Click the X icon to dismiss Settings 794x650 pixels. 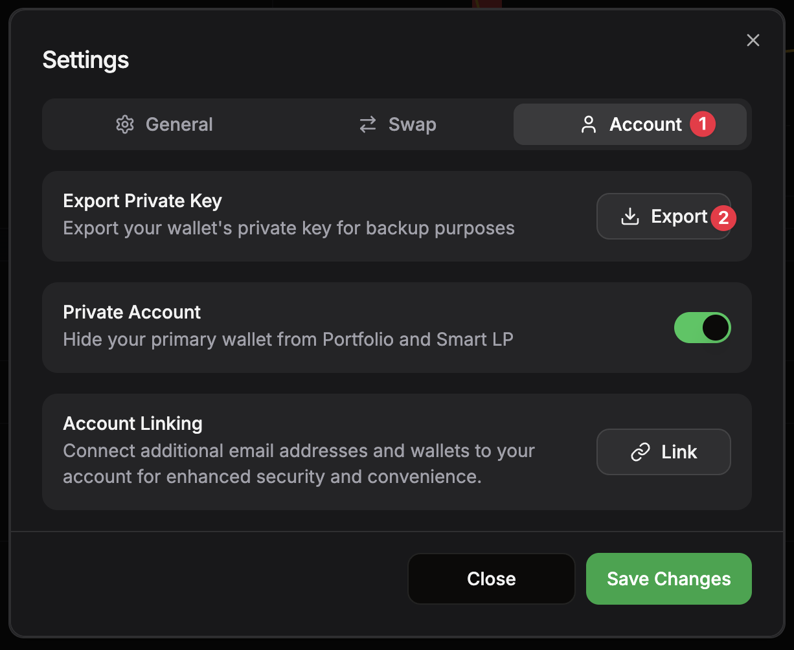tap(753, 40)
